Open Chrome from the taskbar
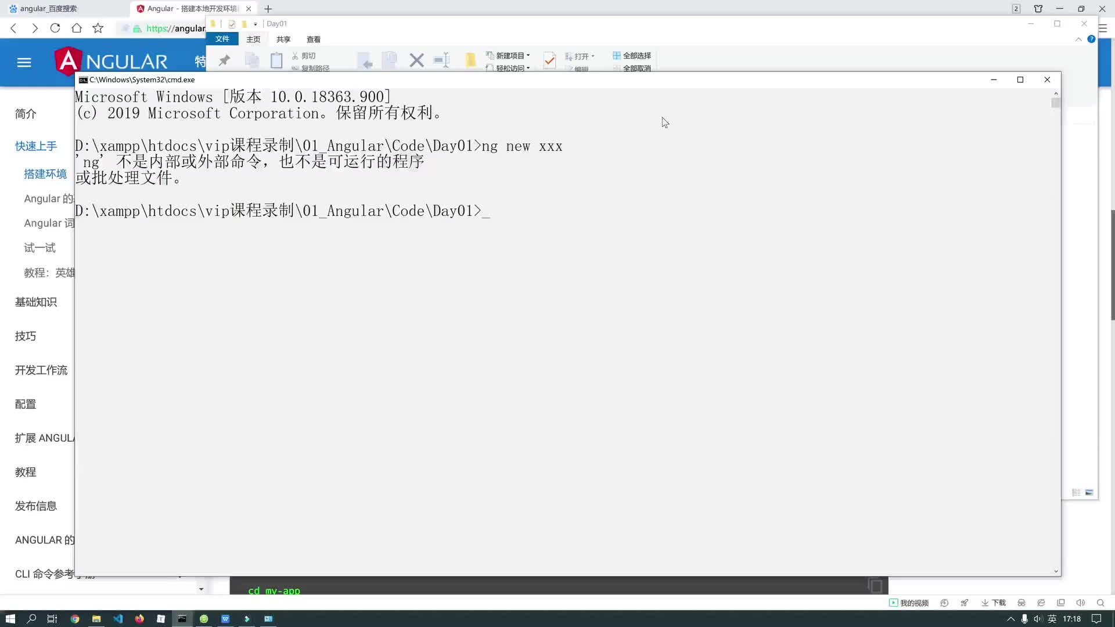The height and width of the screenshot is (627, 1115). point(75,619)
